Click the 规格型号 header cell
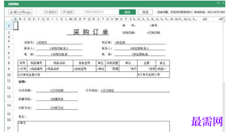The width and height of the screenshot is (229, 132). coord(85,63)
